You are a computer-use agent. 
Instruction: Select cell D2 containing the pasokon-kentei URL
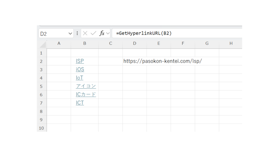pyautogui.click(x=135, y=61)
